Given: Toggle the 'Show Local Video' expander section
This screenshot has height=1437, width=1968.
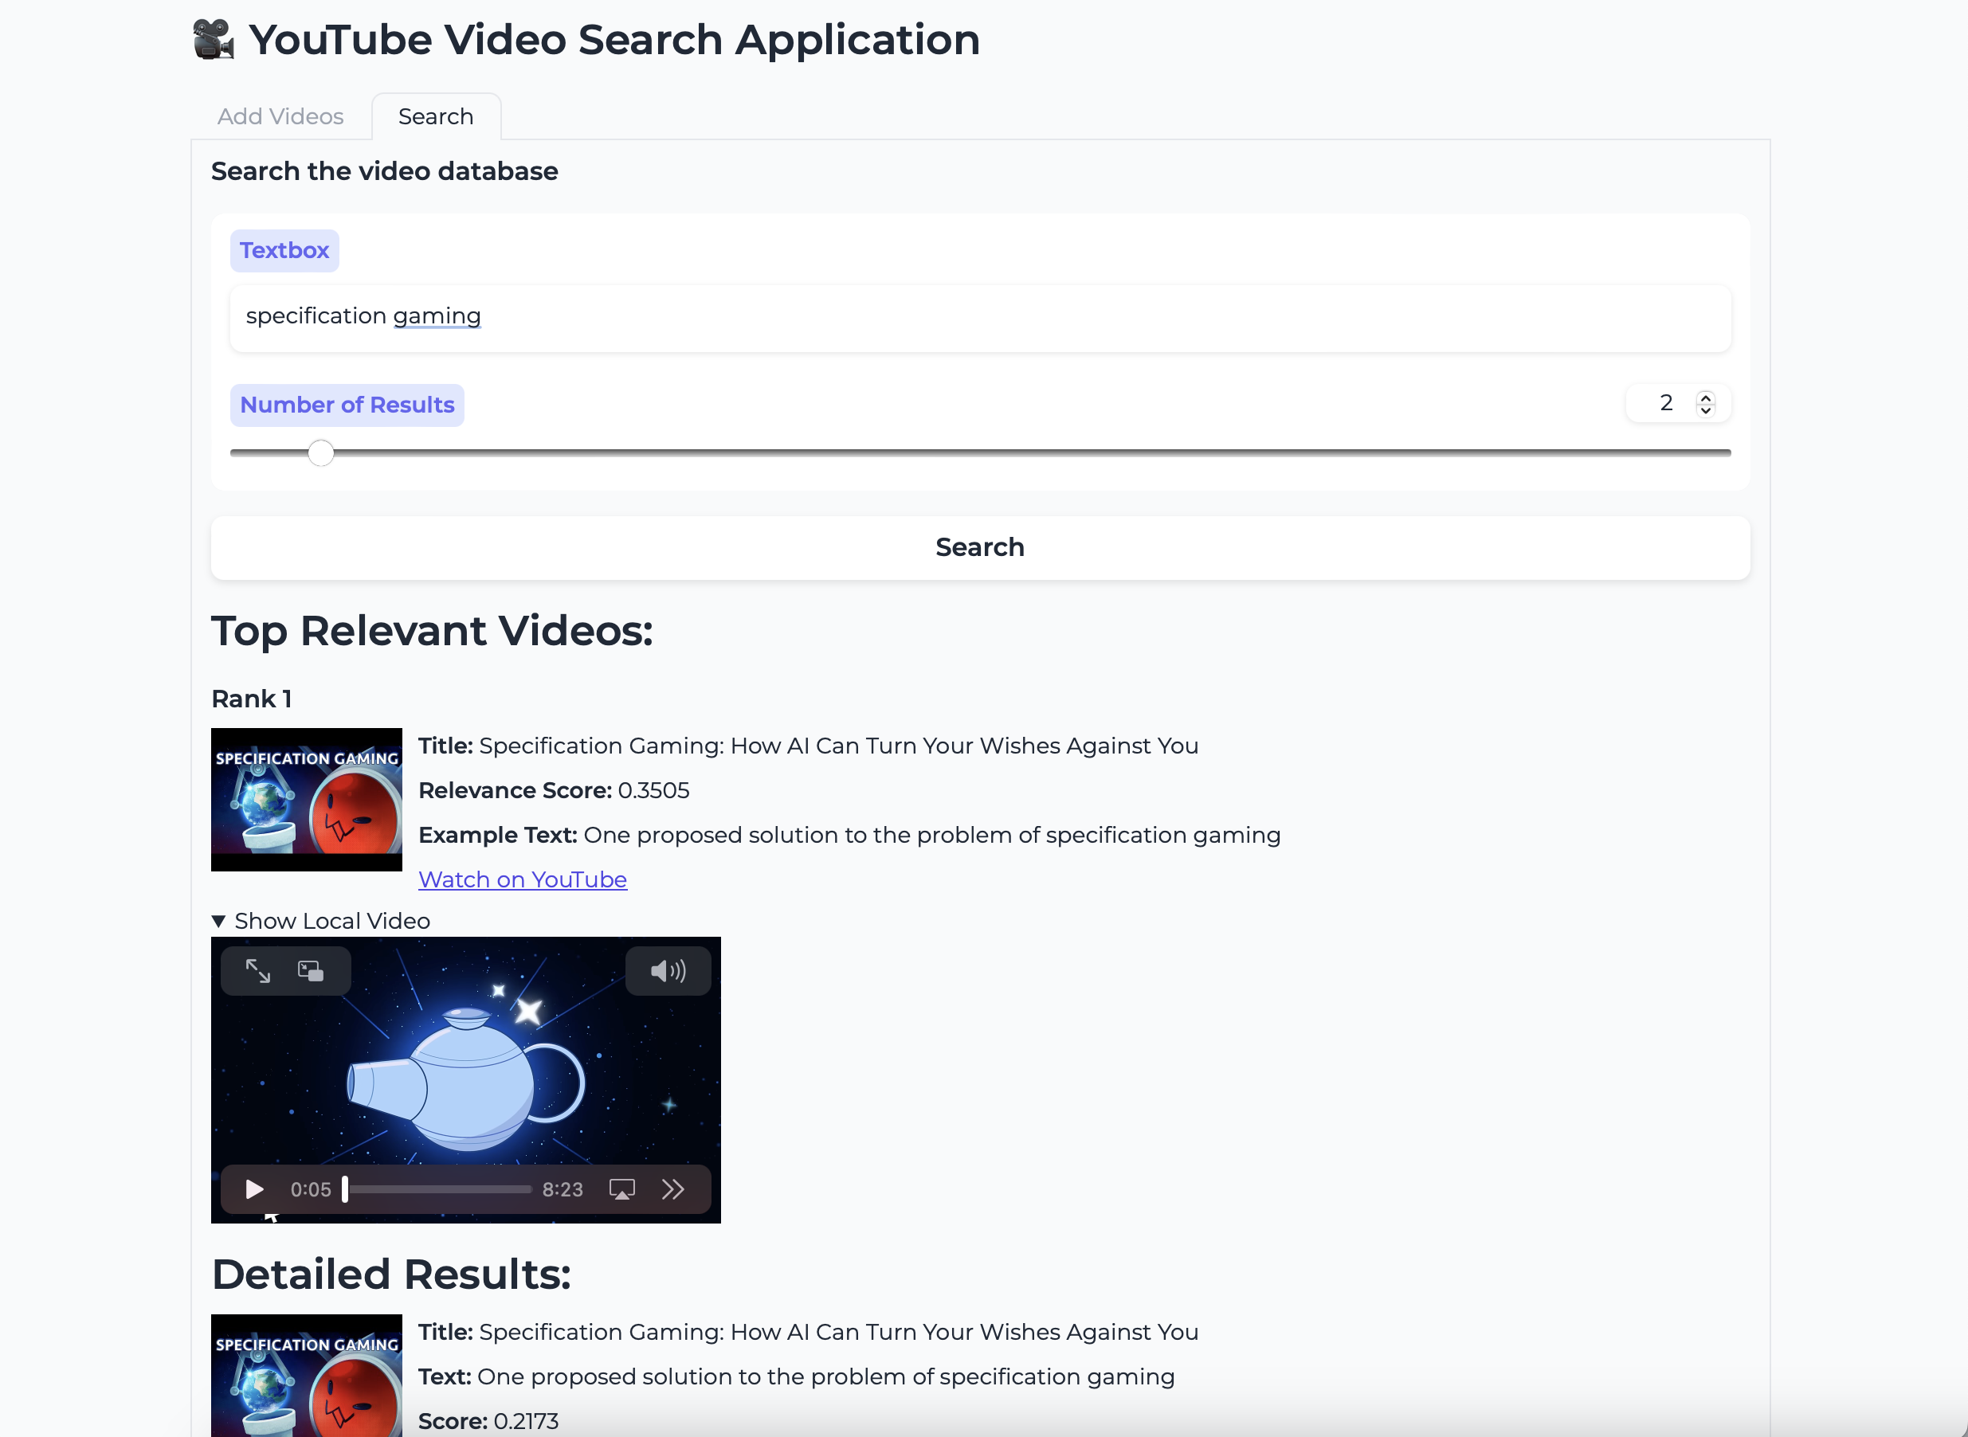Looking at the screenshot, I should click(x=320, y=919).
